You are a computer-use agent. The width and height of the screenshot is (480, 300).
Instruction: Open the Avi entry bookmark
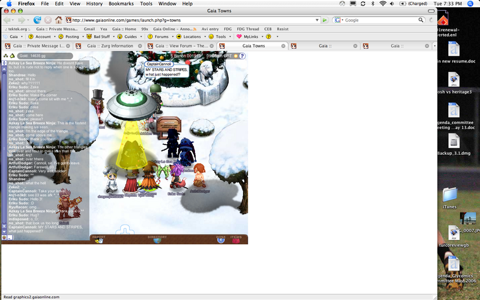coord(210,29)
